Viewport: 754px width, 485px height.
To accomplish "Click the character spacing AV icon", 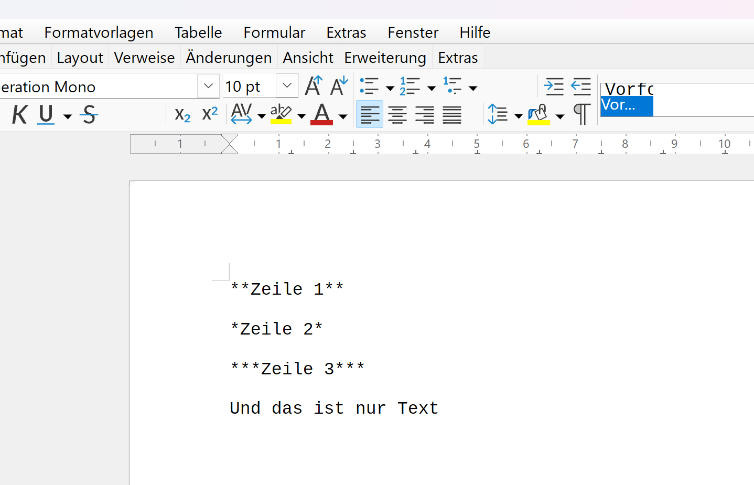I will [241, 114].
